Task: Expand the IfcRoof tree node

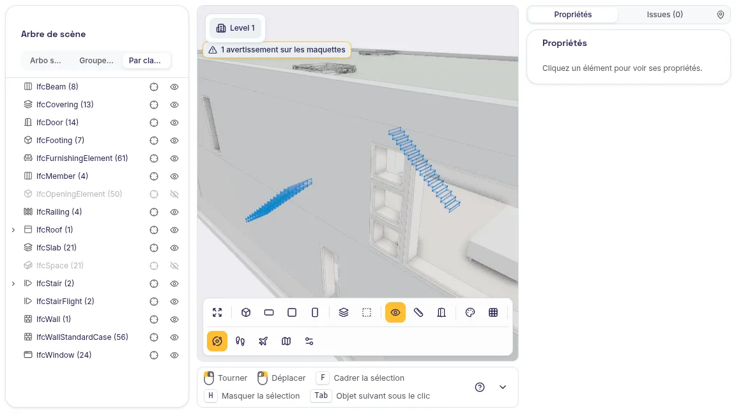Action: (x=13, y=230)
